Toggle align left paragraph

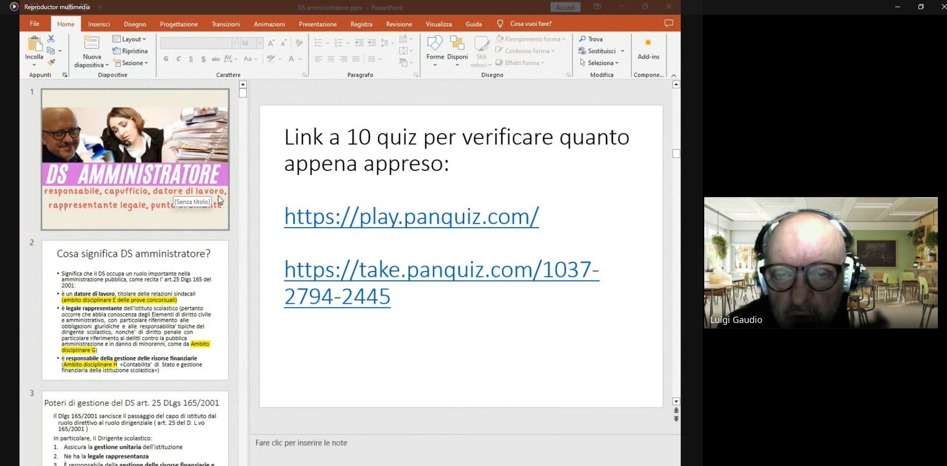tap(318, 59)
